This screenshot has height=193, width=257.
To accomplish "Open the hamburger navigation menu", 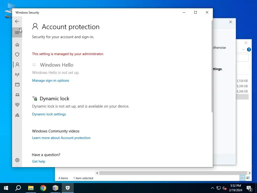I will pyautogui.click(x=17, y=32).
